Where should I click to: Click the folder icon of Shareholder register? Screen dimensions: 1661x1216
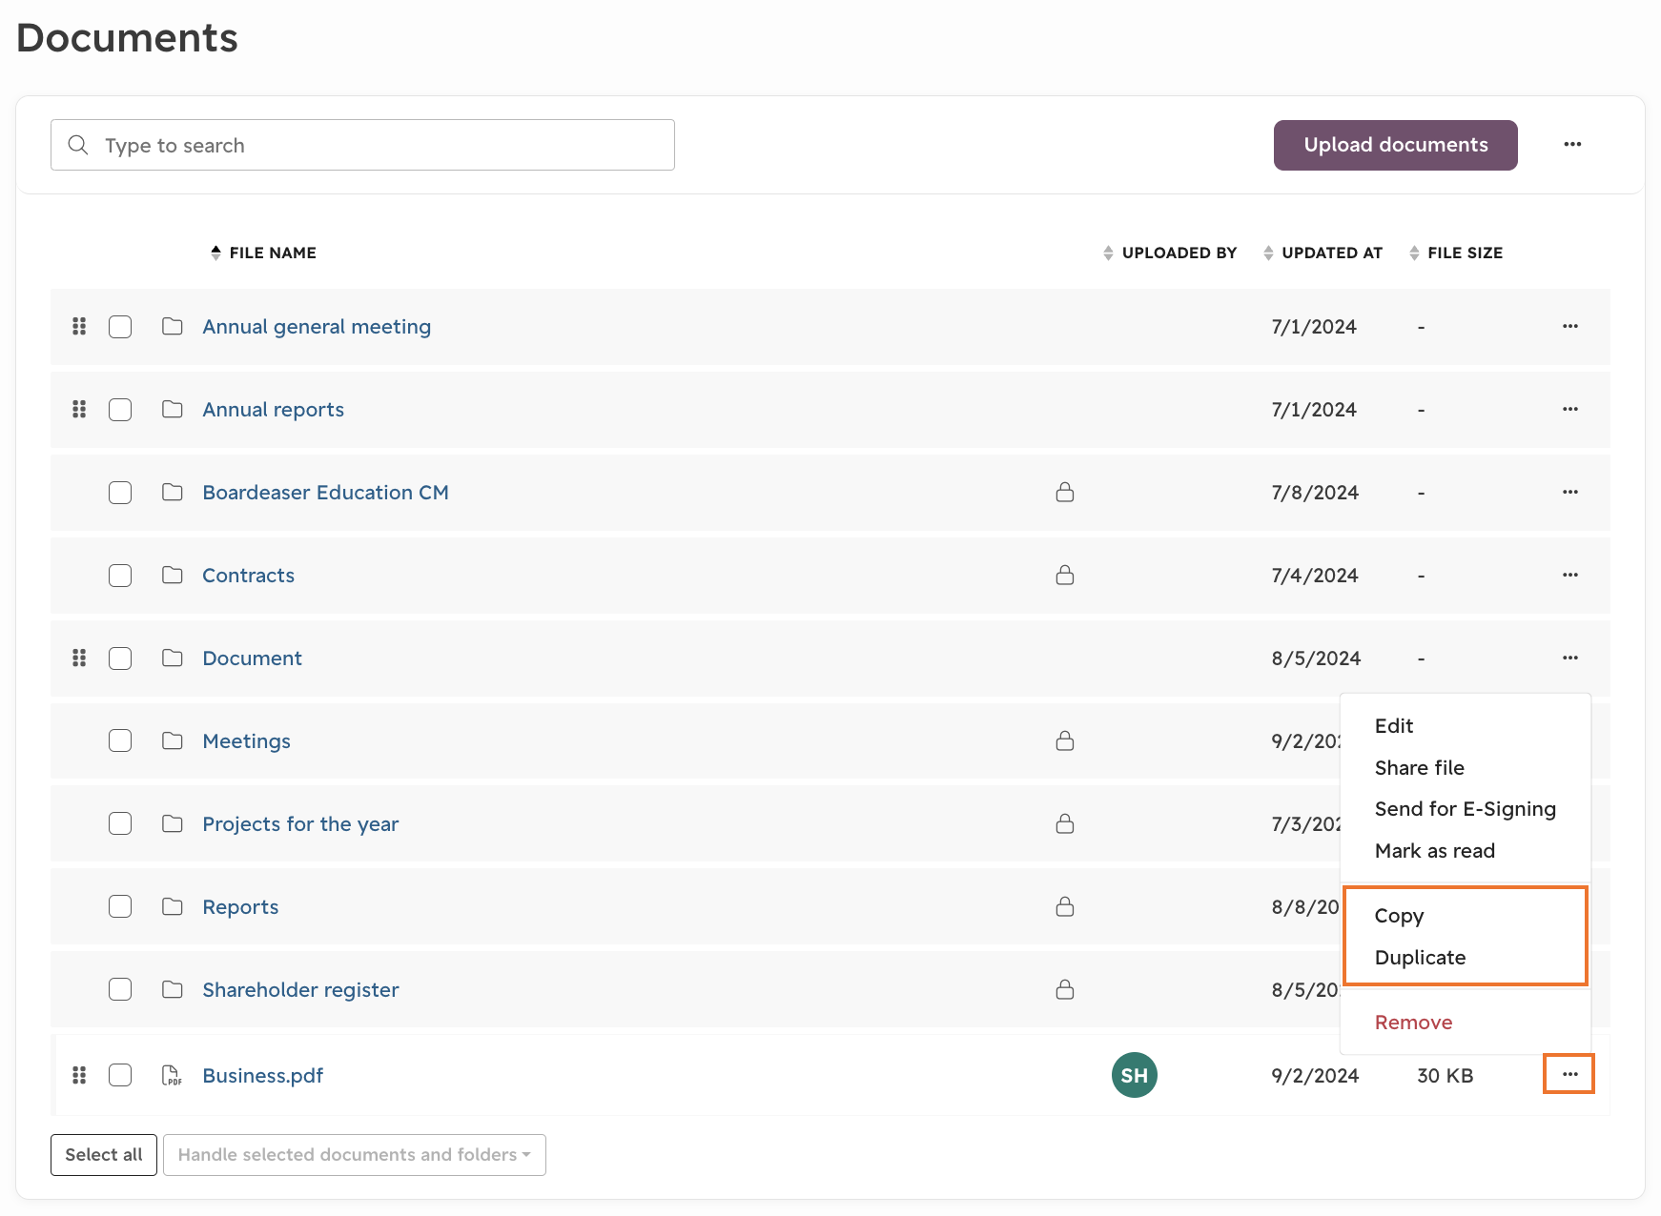tap(173, 990)
